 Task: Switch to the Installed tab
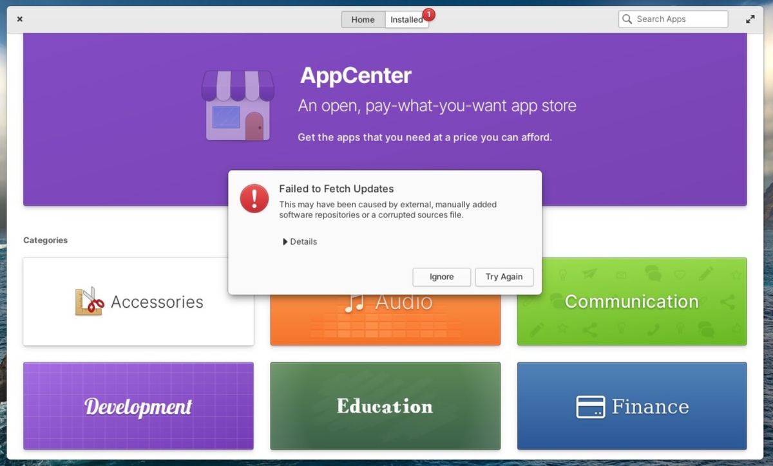[x=407, y=19]
